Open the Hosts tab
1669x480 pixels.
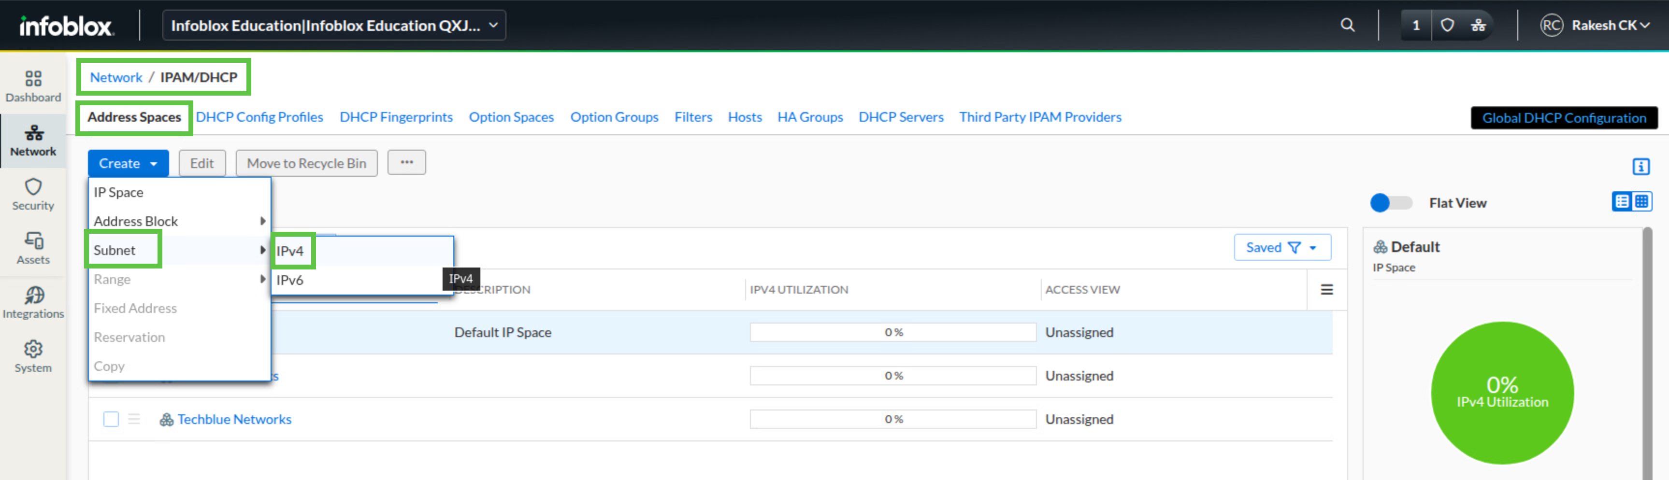745,117
